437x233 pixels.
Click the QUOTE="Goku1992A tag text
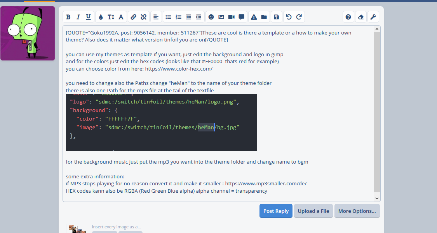pos(92,33)
